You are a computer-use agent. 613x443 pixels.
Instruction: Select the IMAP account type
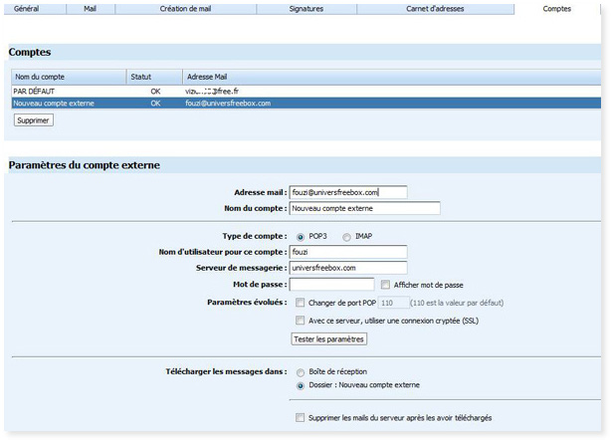(x=346, y=236)
